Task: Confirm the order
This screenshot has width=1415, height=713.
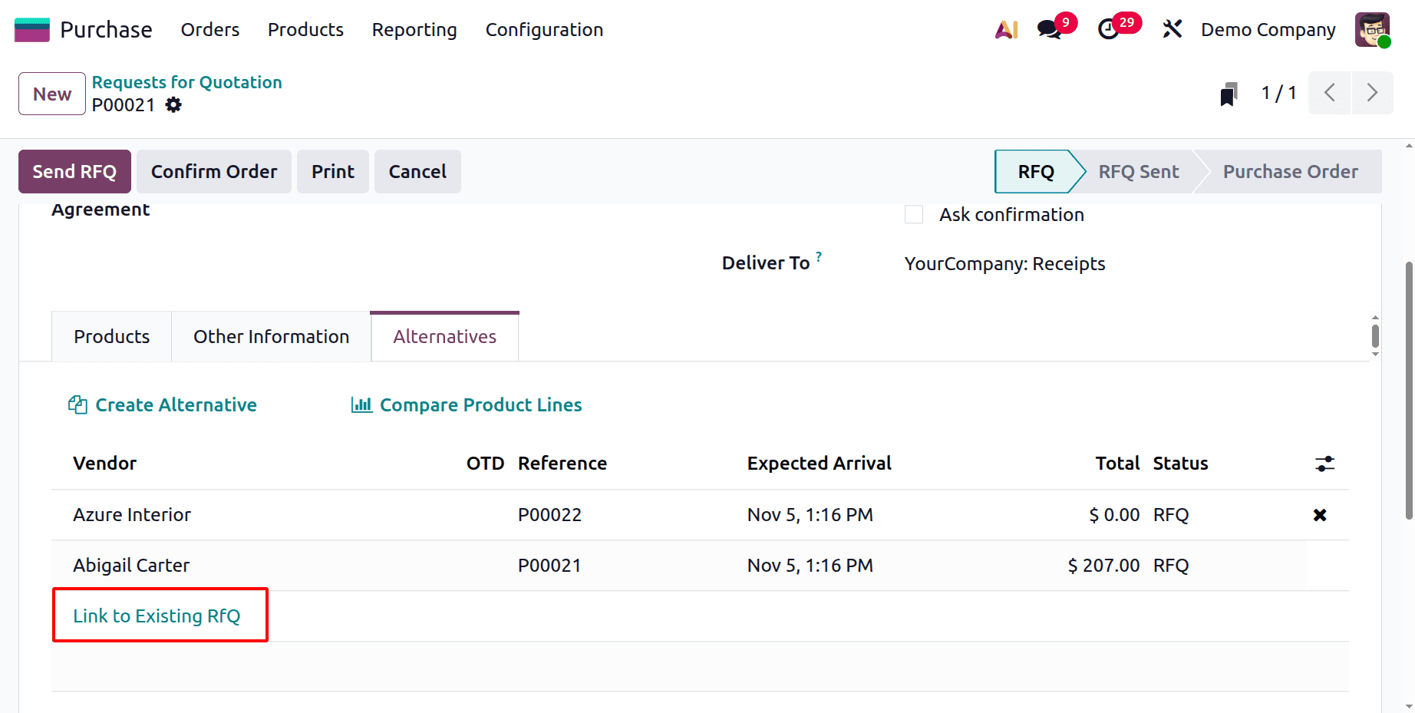Action: pyautogui.click(x=214, y=171)
